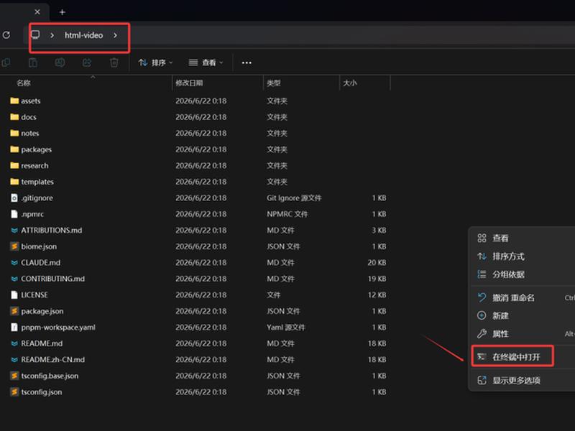This screenshot has height=431, width=575.
Task: Select the CLAUDE.md file icon
Action: point(14,262)
